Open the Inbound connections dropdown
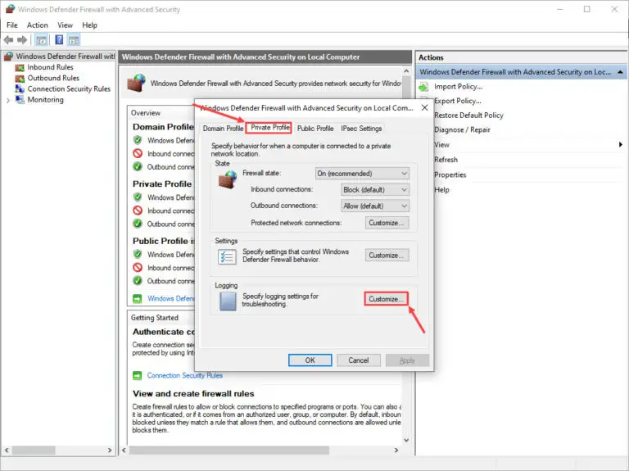The height and width of the screenshot is (471, 629). point(375,190)
